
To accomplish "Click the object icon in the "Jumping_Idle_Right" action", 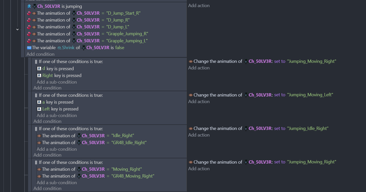I will tap(246, 128).
